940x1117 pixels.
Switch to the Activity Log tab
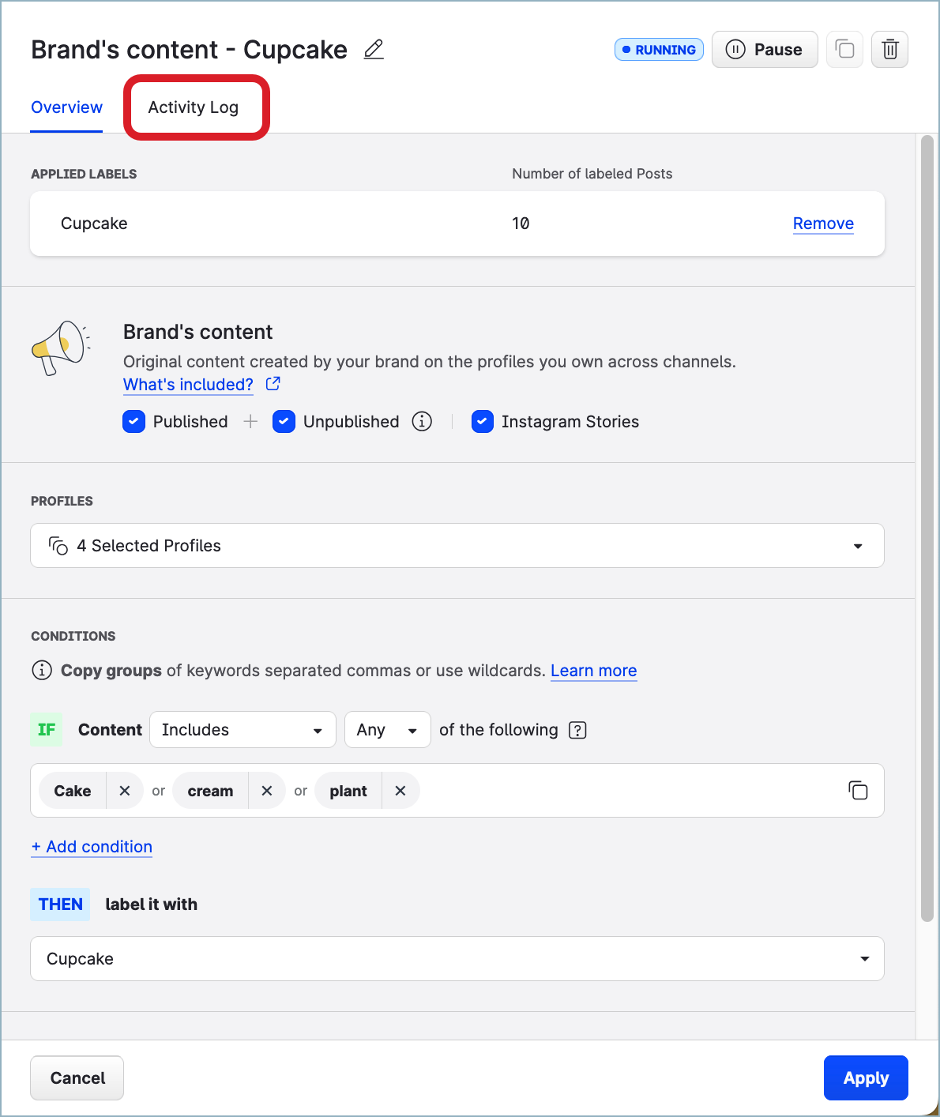click(193, 107)
